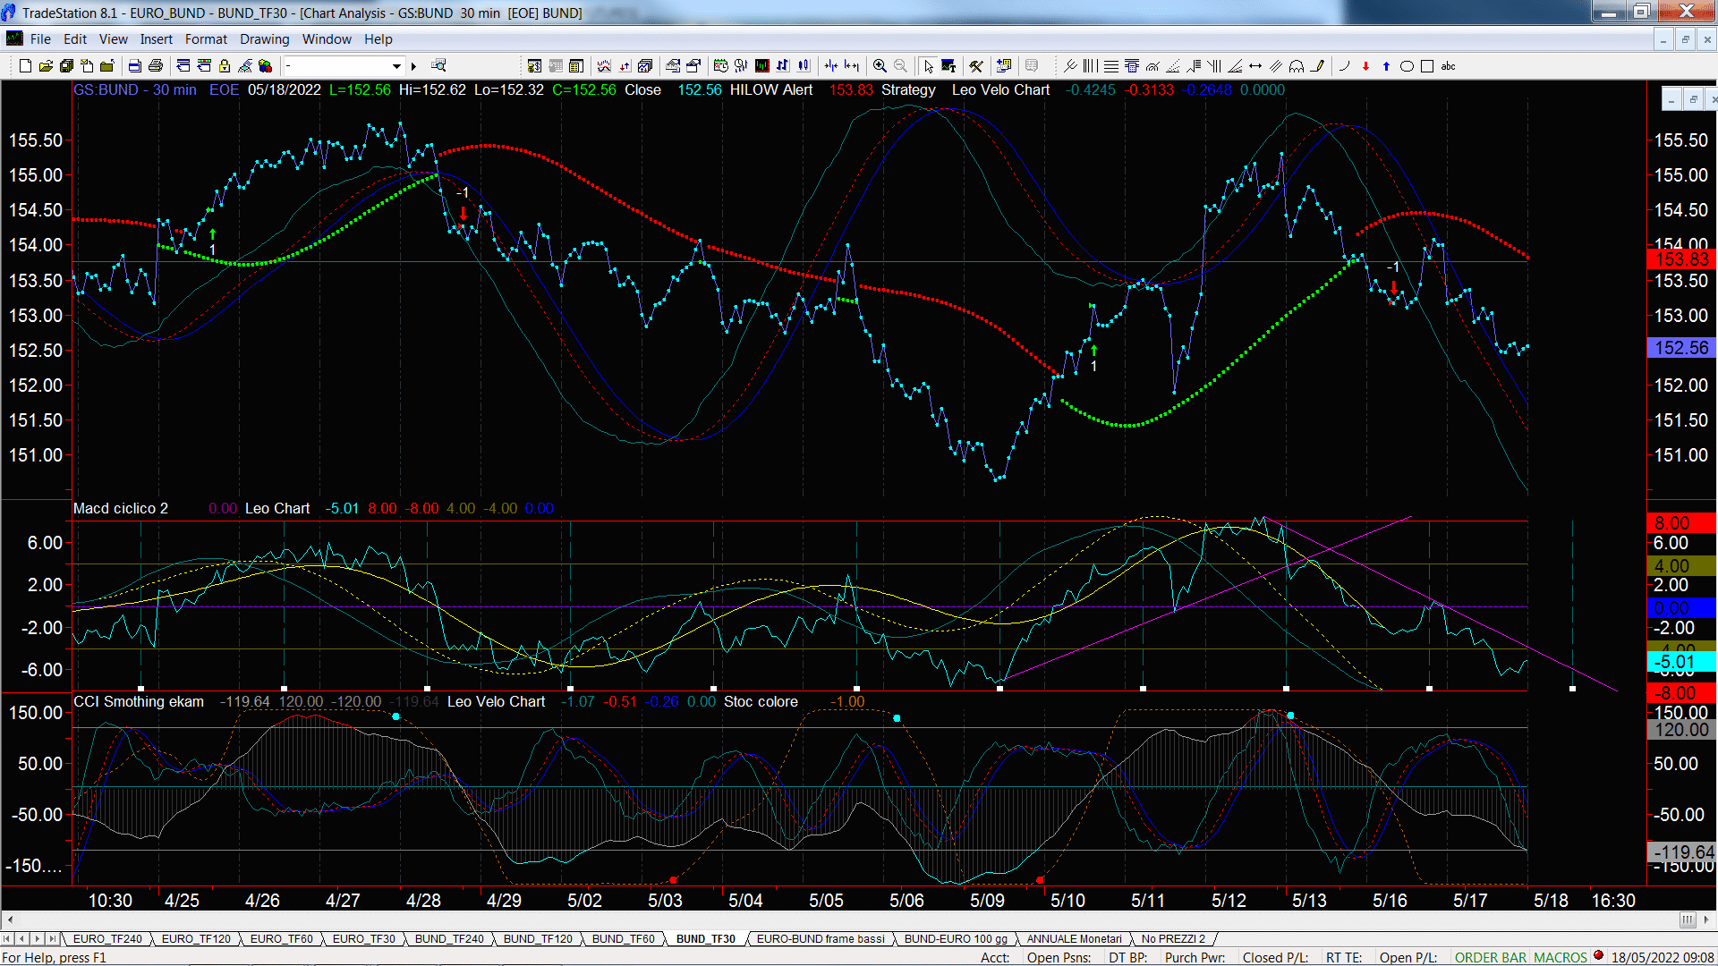Click the padlock lock icon
Viewport: 1718px width, 966px height.
tap(225, 65)
